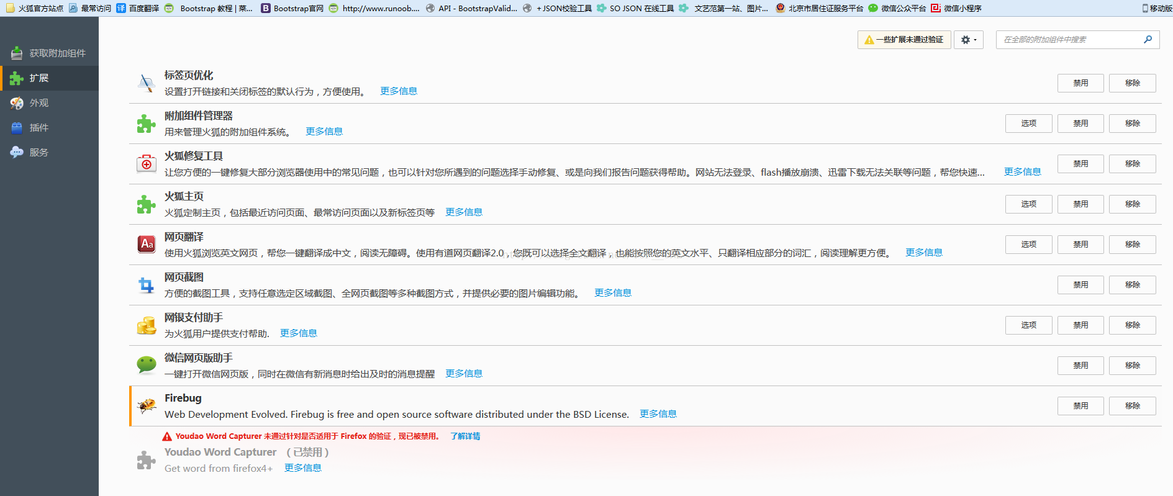Disable 附加组件管理器 extension
The height and width of the screenshot is (496, 1173).
click(1080, 124)
